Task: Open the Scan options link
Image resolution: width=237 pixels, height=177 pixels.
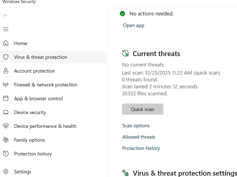Action: point(136,125)
